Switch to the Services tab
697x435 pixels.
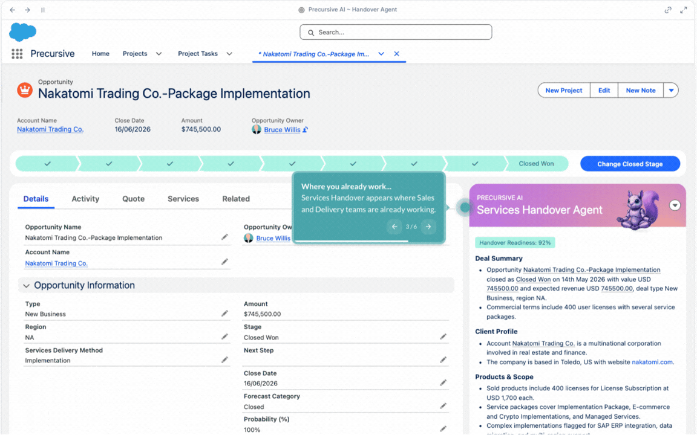click(x=183, y=199)
